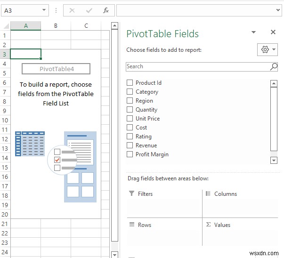Select column C header
The image size is (284, 258).
(x=86, y=26)
